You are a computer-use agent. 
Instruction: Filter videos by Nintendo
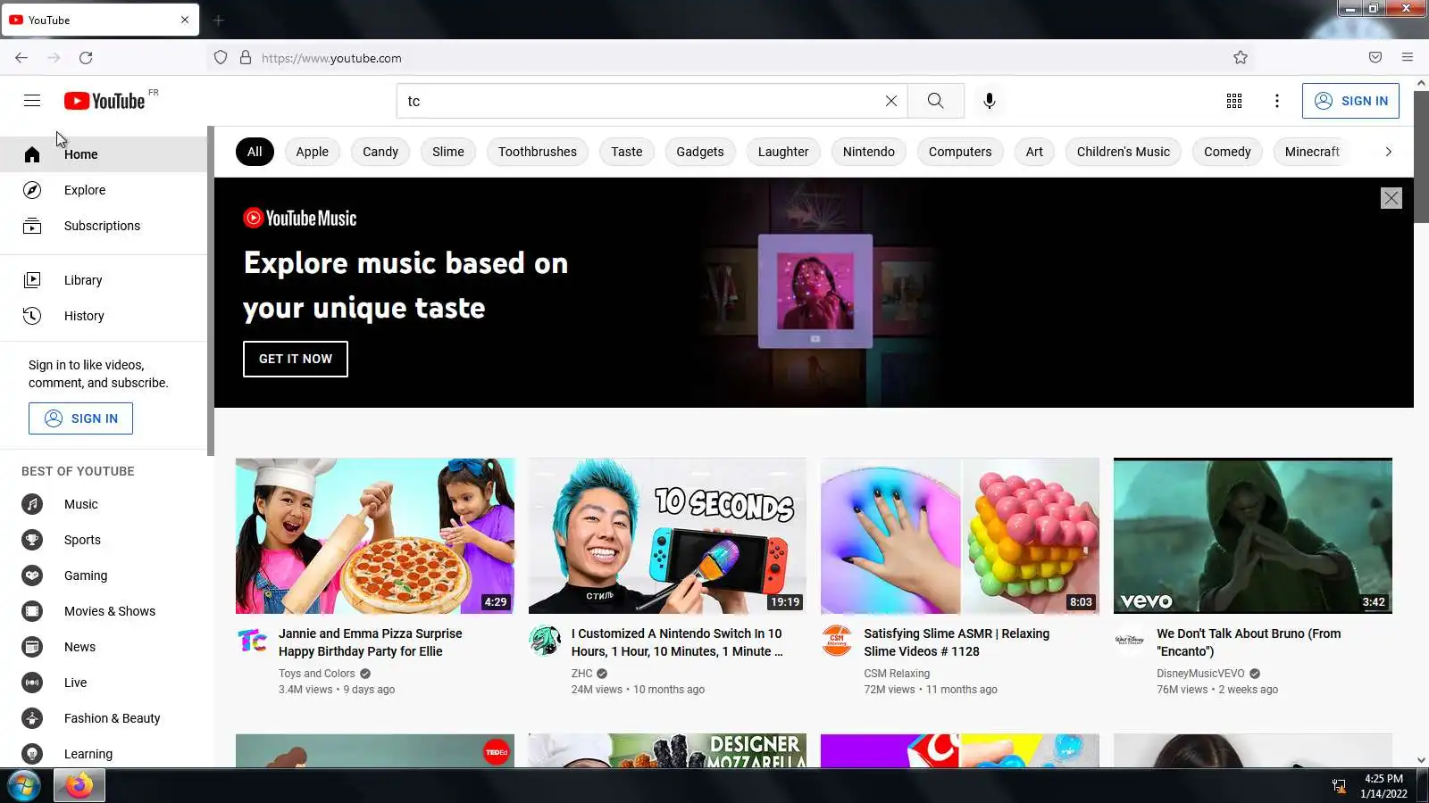coord(869,152)
